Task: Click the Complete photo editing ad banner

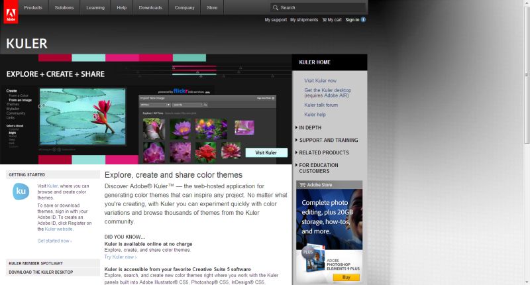Action: tap(329, 219)
